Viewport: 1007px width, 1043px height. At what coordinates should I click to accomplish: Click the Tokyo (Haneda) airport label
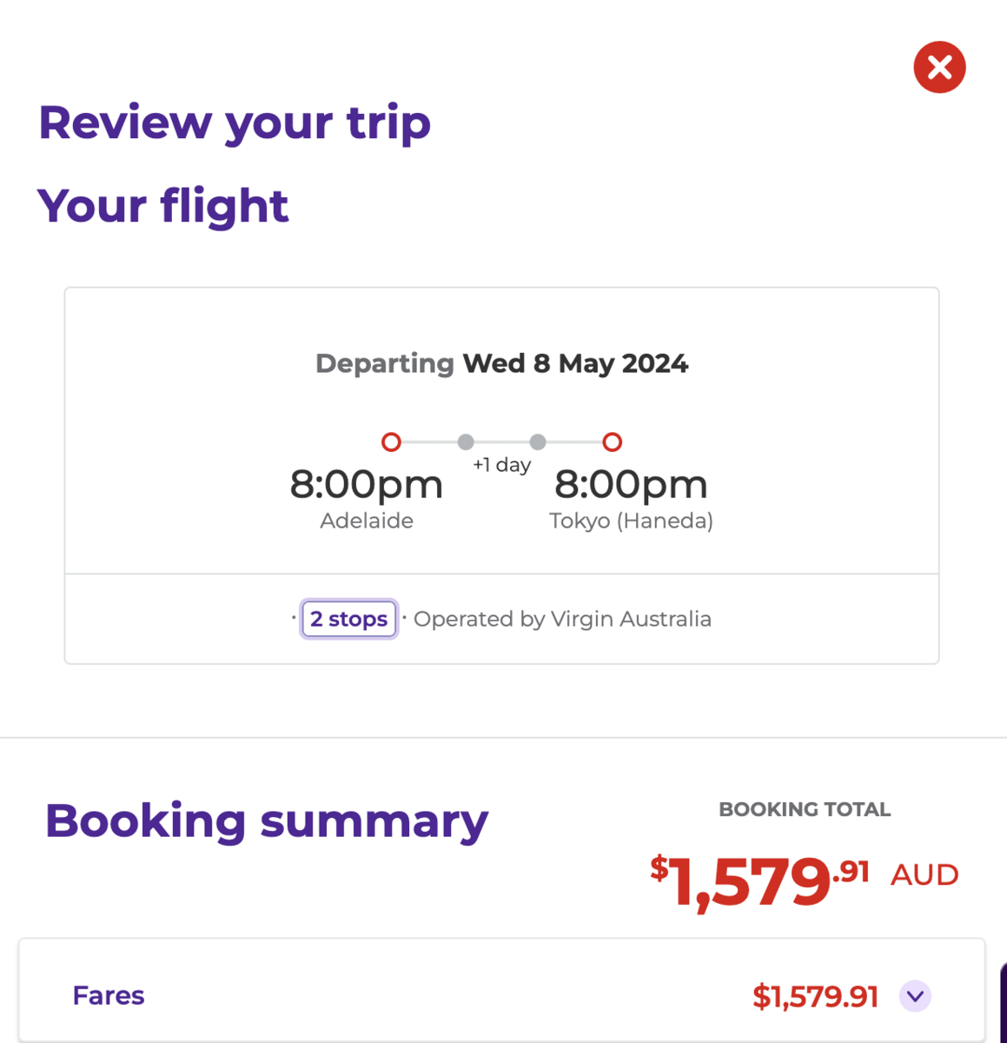tap(631, 521)
